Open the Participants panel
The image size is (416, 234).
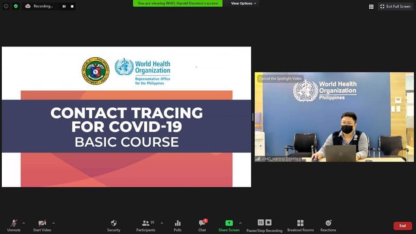pos(146,225)
